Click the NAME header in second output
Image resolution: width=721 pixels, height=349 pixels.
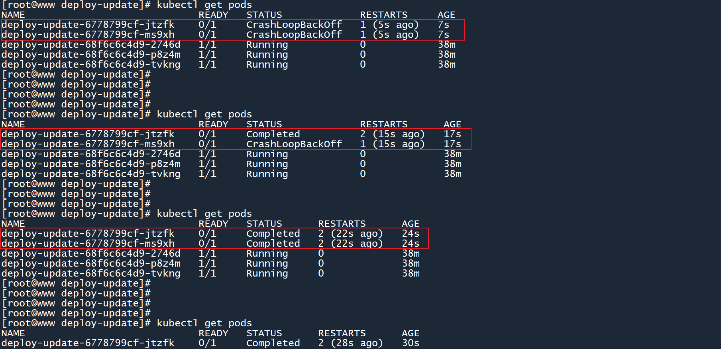pyautogui.click(x=13, y=124)
